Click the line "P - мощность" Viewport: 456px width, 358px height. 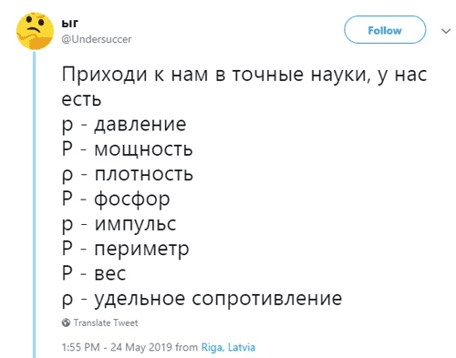[127, 149]
